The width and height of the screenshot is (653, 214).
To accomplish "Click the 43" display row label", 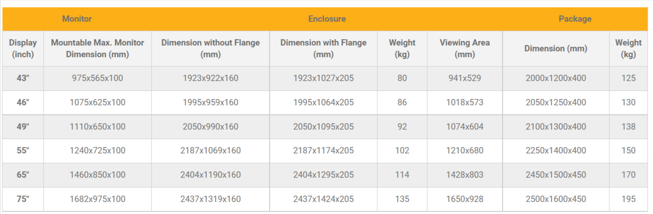I will click(23, 78).
